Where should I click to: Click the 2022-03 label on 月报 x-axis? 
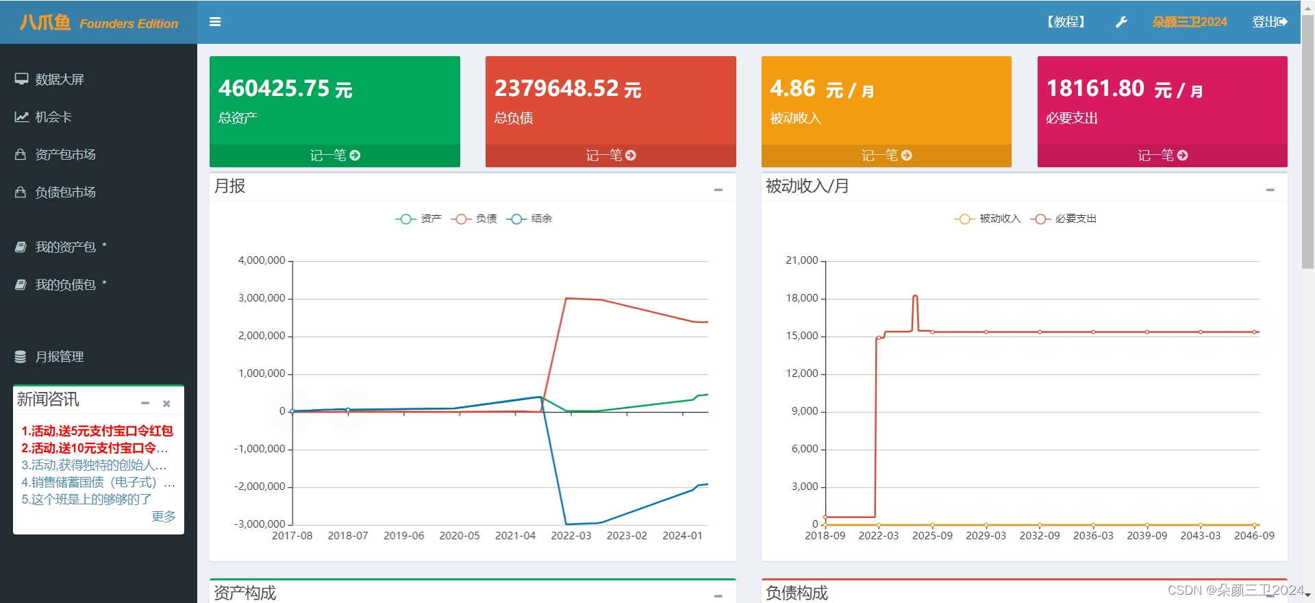[x=571, y=536]
